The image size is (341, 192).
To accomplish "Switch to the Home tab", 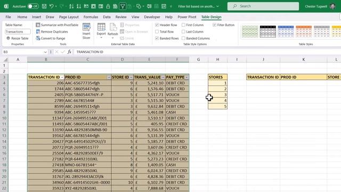I will [22, 17].
